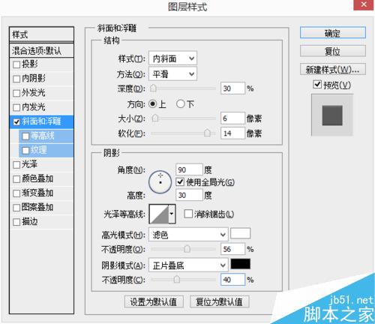Enable the 描边 stroke checkbox
The height and width of the screenshot is (324, 375).
[x=16, y=222]
